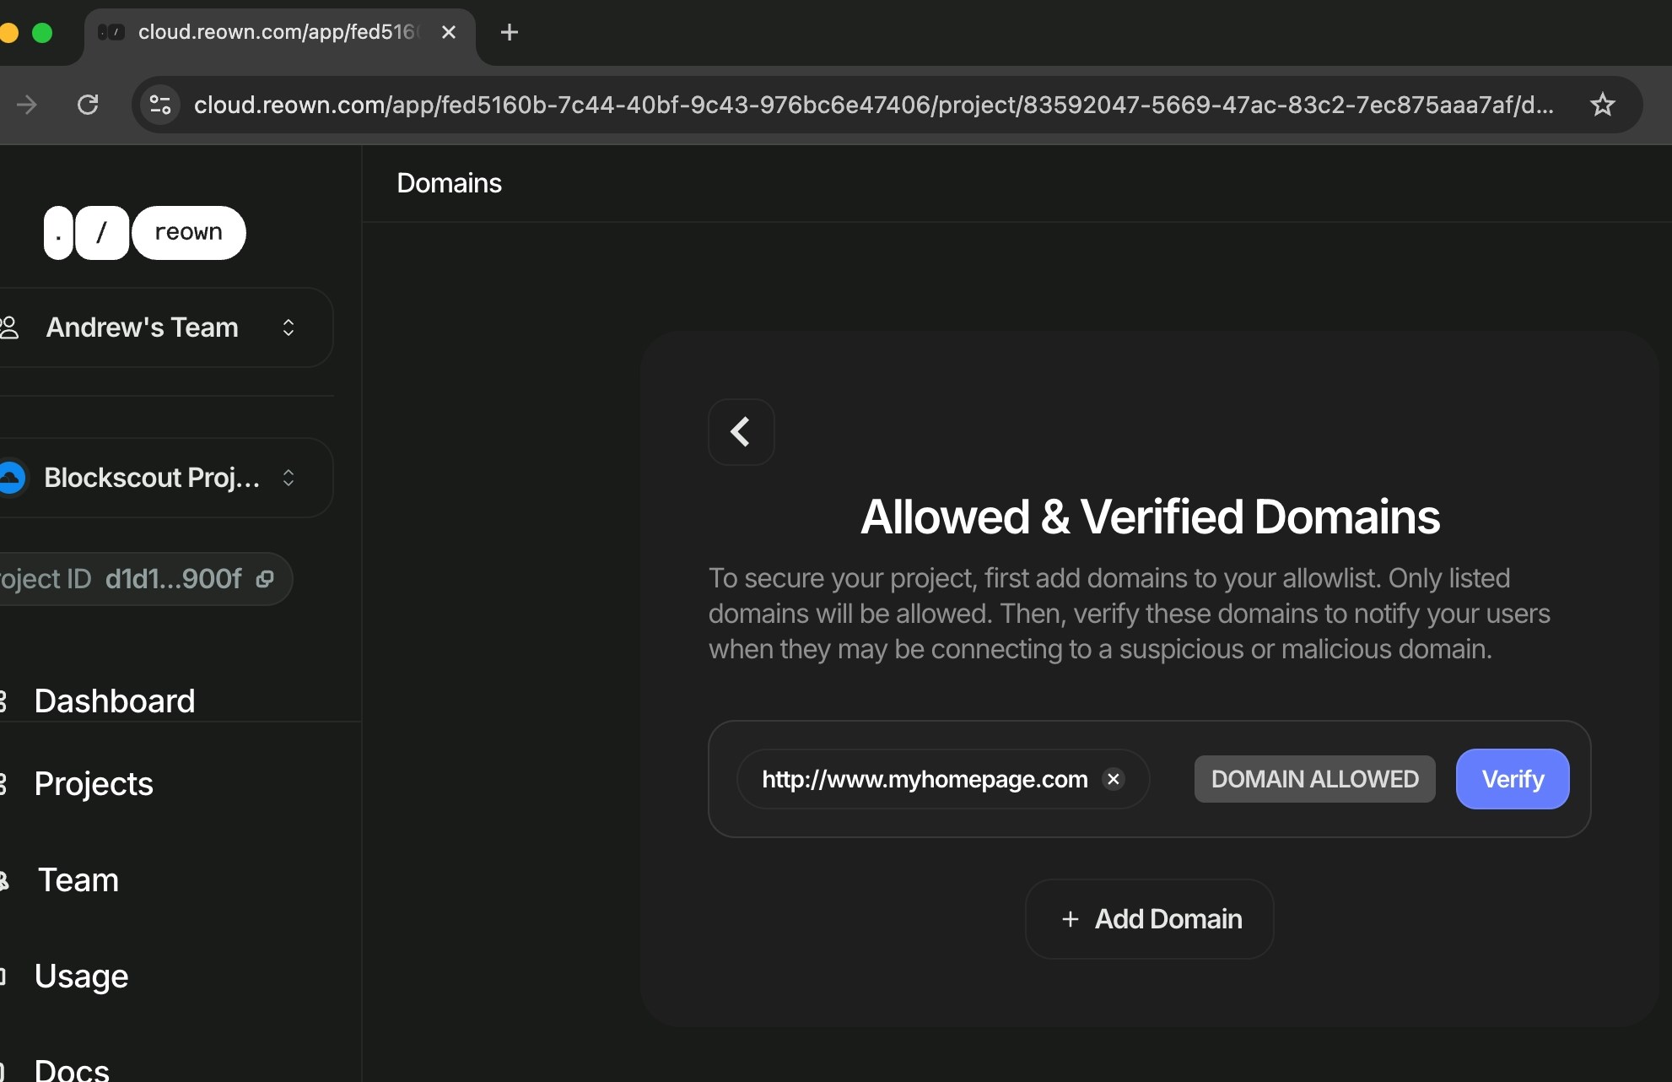The image size is (1672, 1082).
Task: Bookmark this page with the star icon
Action: (1602, 105)
